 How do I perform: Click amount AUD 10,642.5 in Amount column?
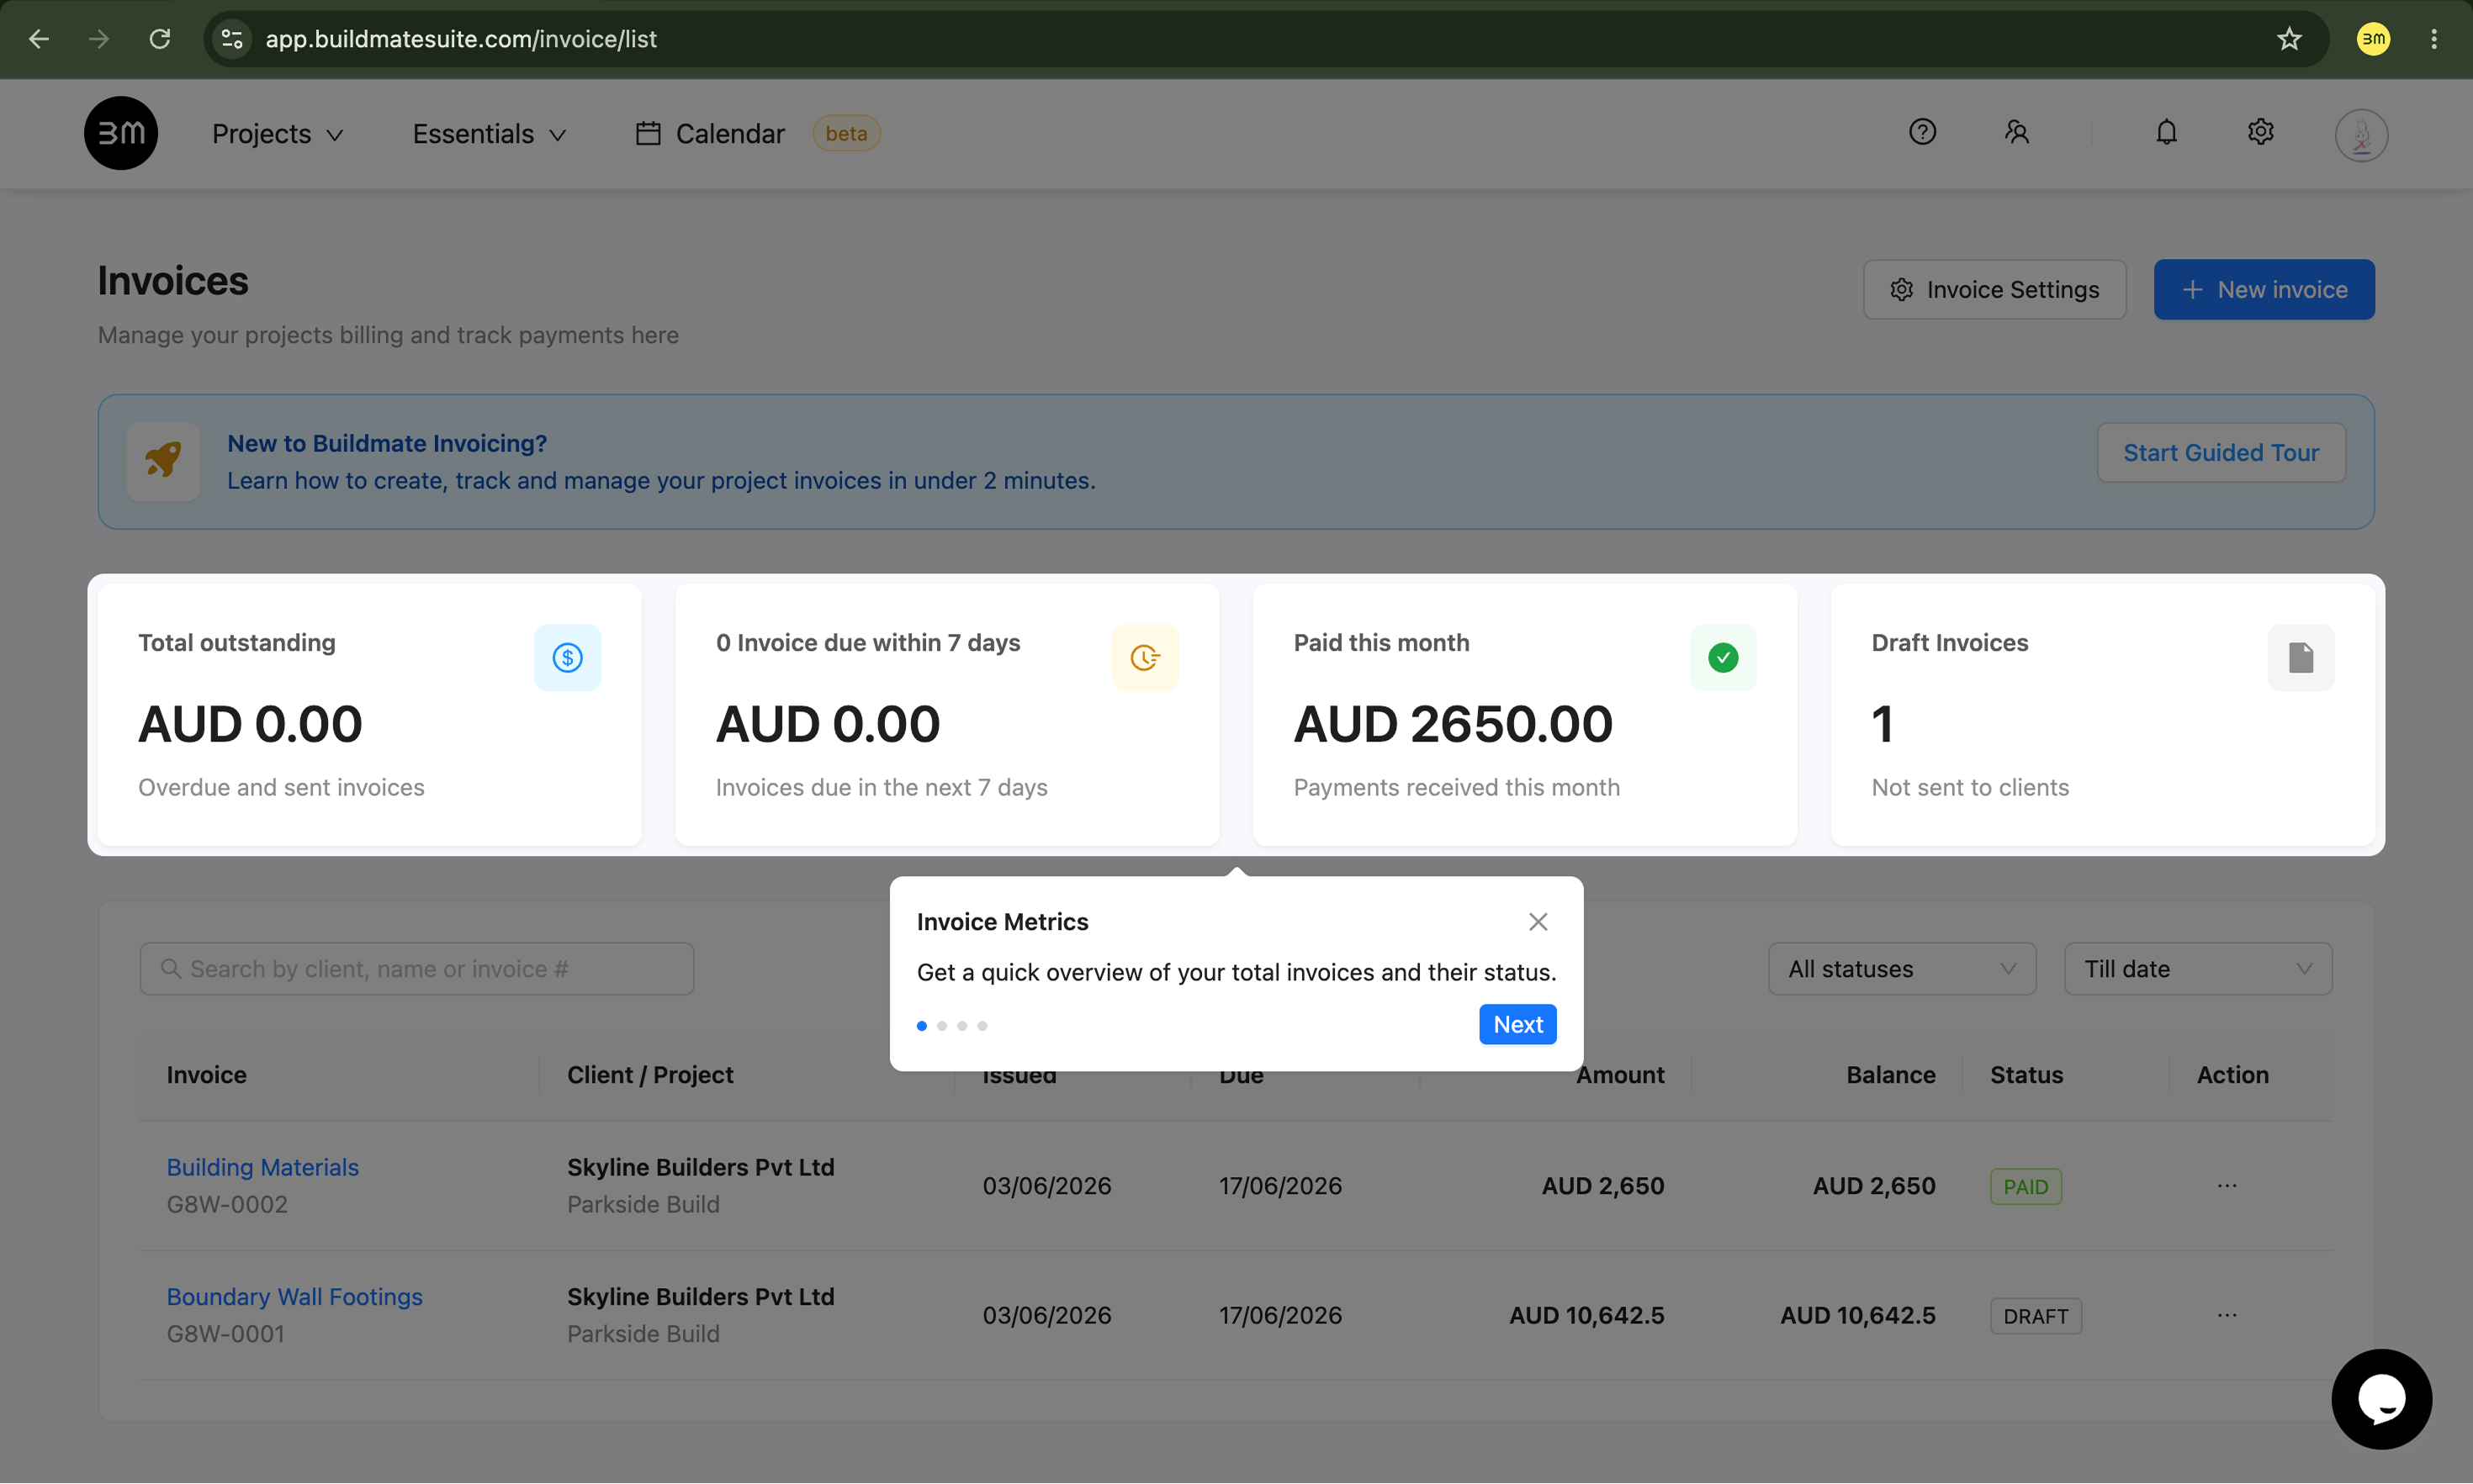[1586, 1314]
